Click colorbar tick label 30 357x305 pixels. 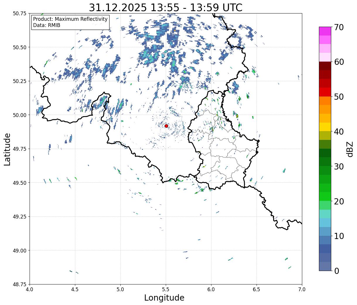click(x=339, y=167)
